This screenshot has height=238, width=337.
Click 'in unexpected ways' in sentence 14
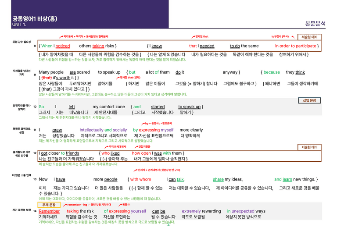246,211
